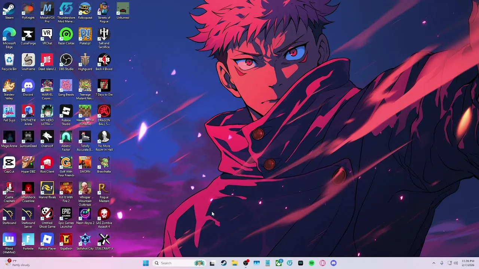Select the SAS Zombie Assault 4 icon
The image size is (479, 269).
click(x=104, y=218)
